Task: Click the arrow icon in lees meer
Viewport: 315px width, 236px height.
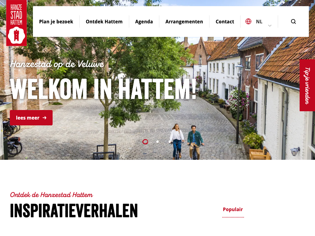Action: (45, 118)
